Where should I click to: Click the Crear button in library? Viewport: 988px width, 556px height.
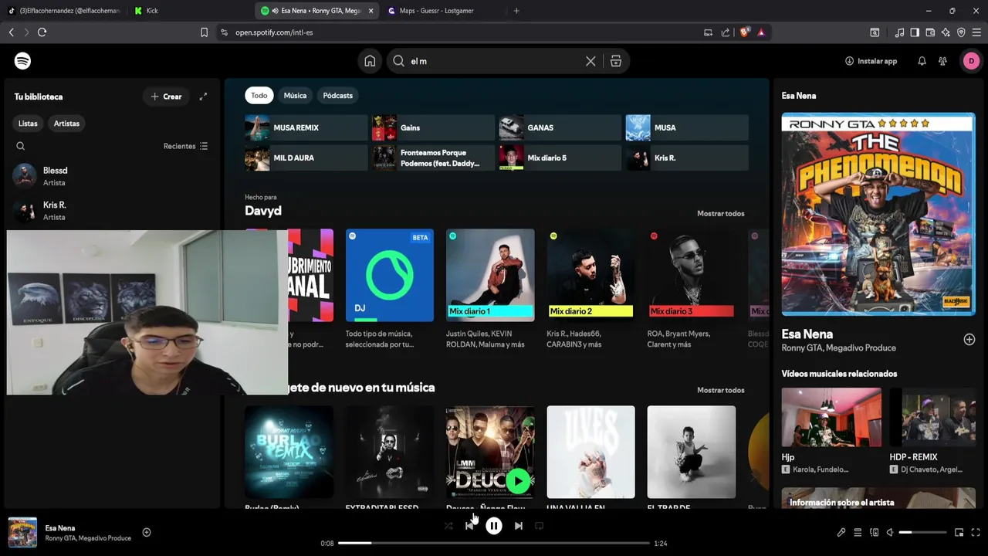166,97
